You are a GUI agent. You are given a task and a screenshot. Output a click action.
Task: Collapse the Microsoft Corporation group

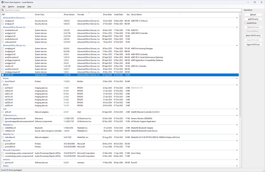[237, 150]
